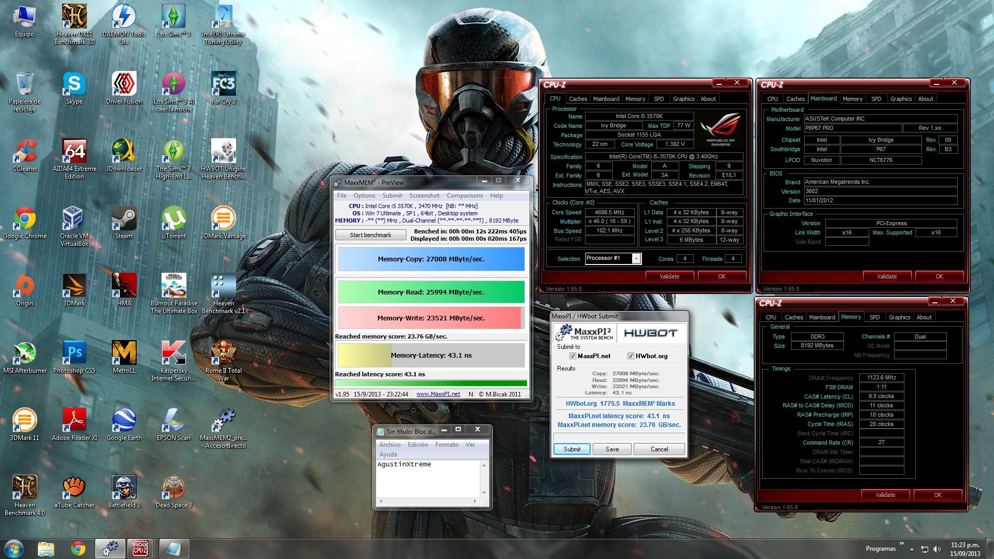Toggle the HWbot.org submit checkbox
Viewport: 994px width, 559px height.
click(631, 356)
